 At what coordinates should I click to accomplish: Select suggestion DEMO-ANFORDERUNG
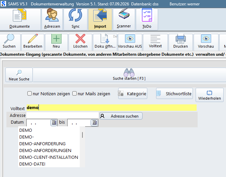49,144
